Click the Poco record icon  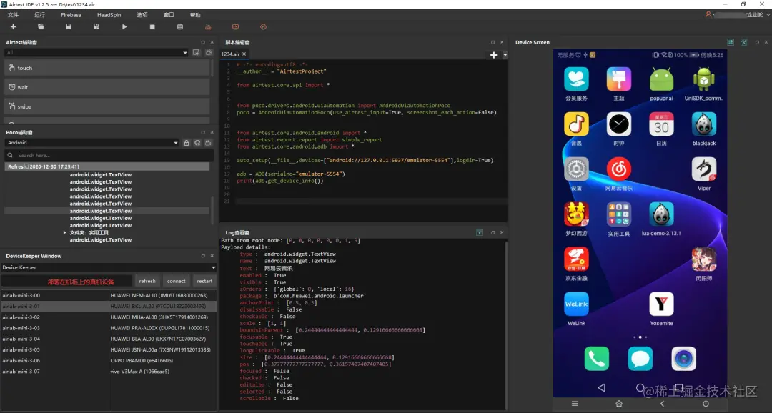[208, 143]
